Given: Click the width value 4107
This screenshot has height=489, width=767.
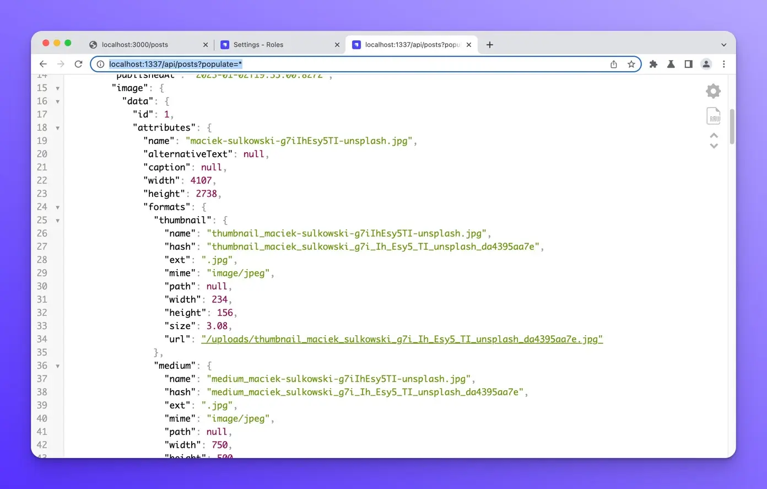Looking at the screenshot, I should [201, 180].
